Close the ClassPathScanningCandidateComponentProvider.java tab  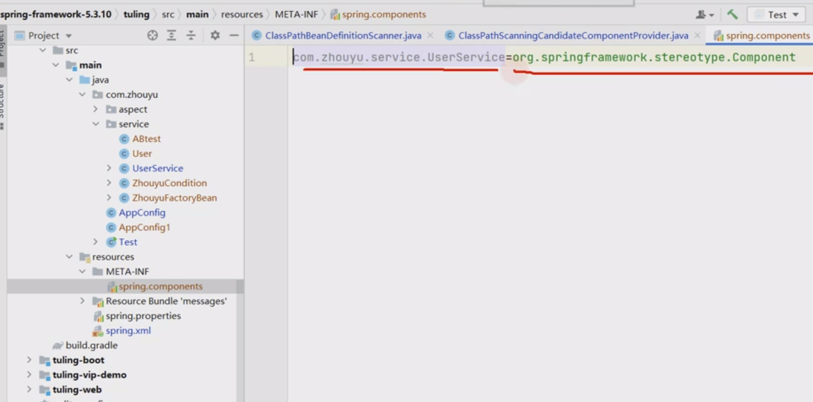(698, 35)
